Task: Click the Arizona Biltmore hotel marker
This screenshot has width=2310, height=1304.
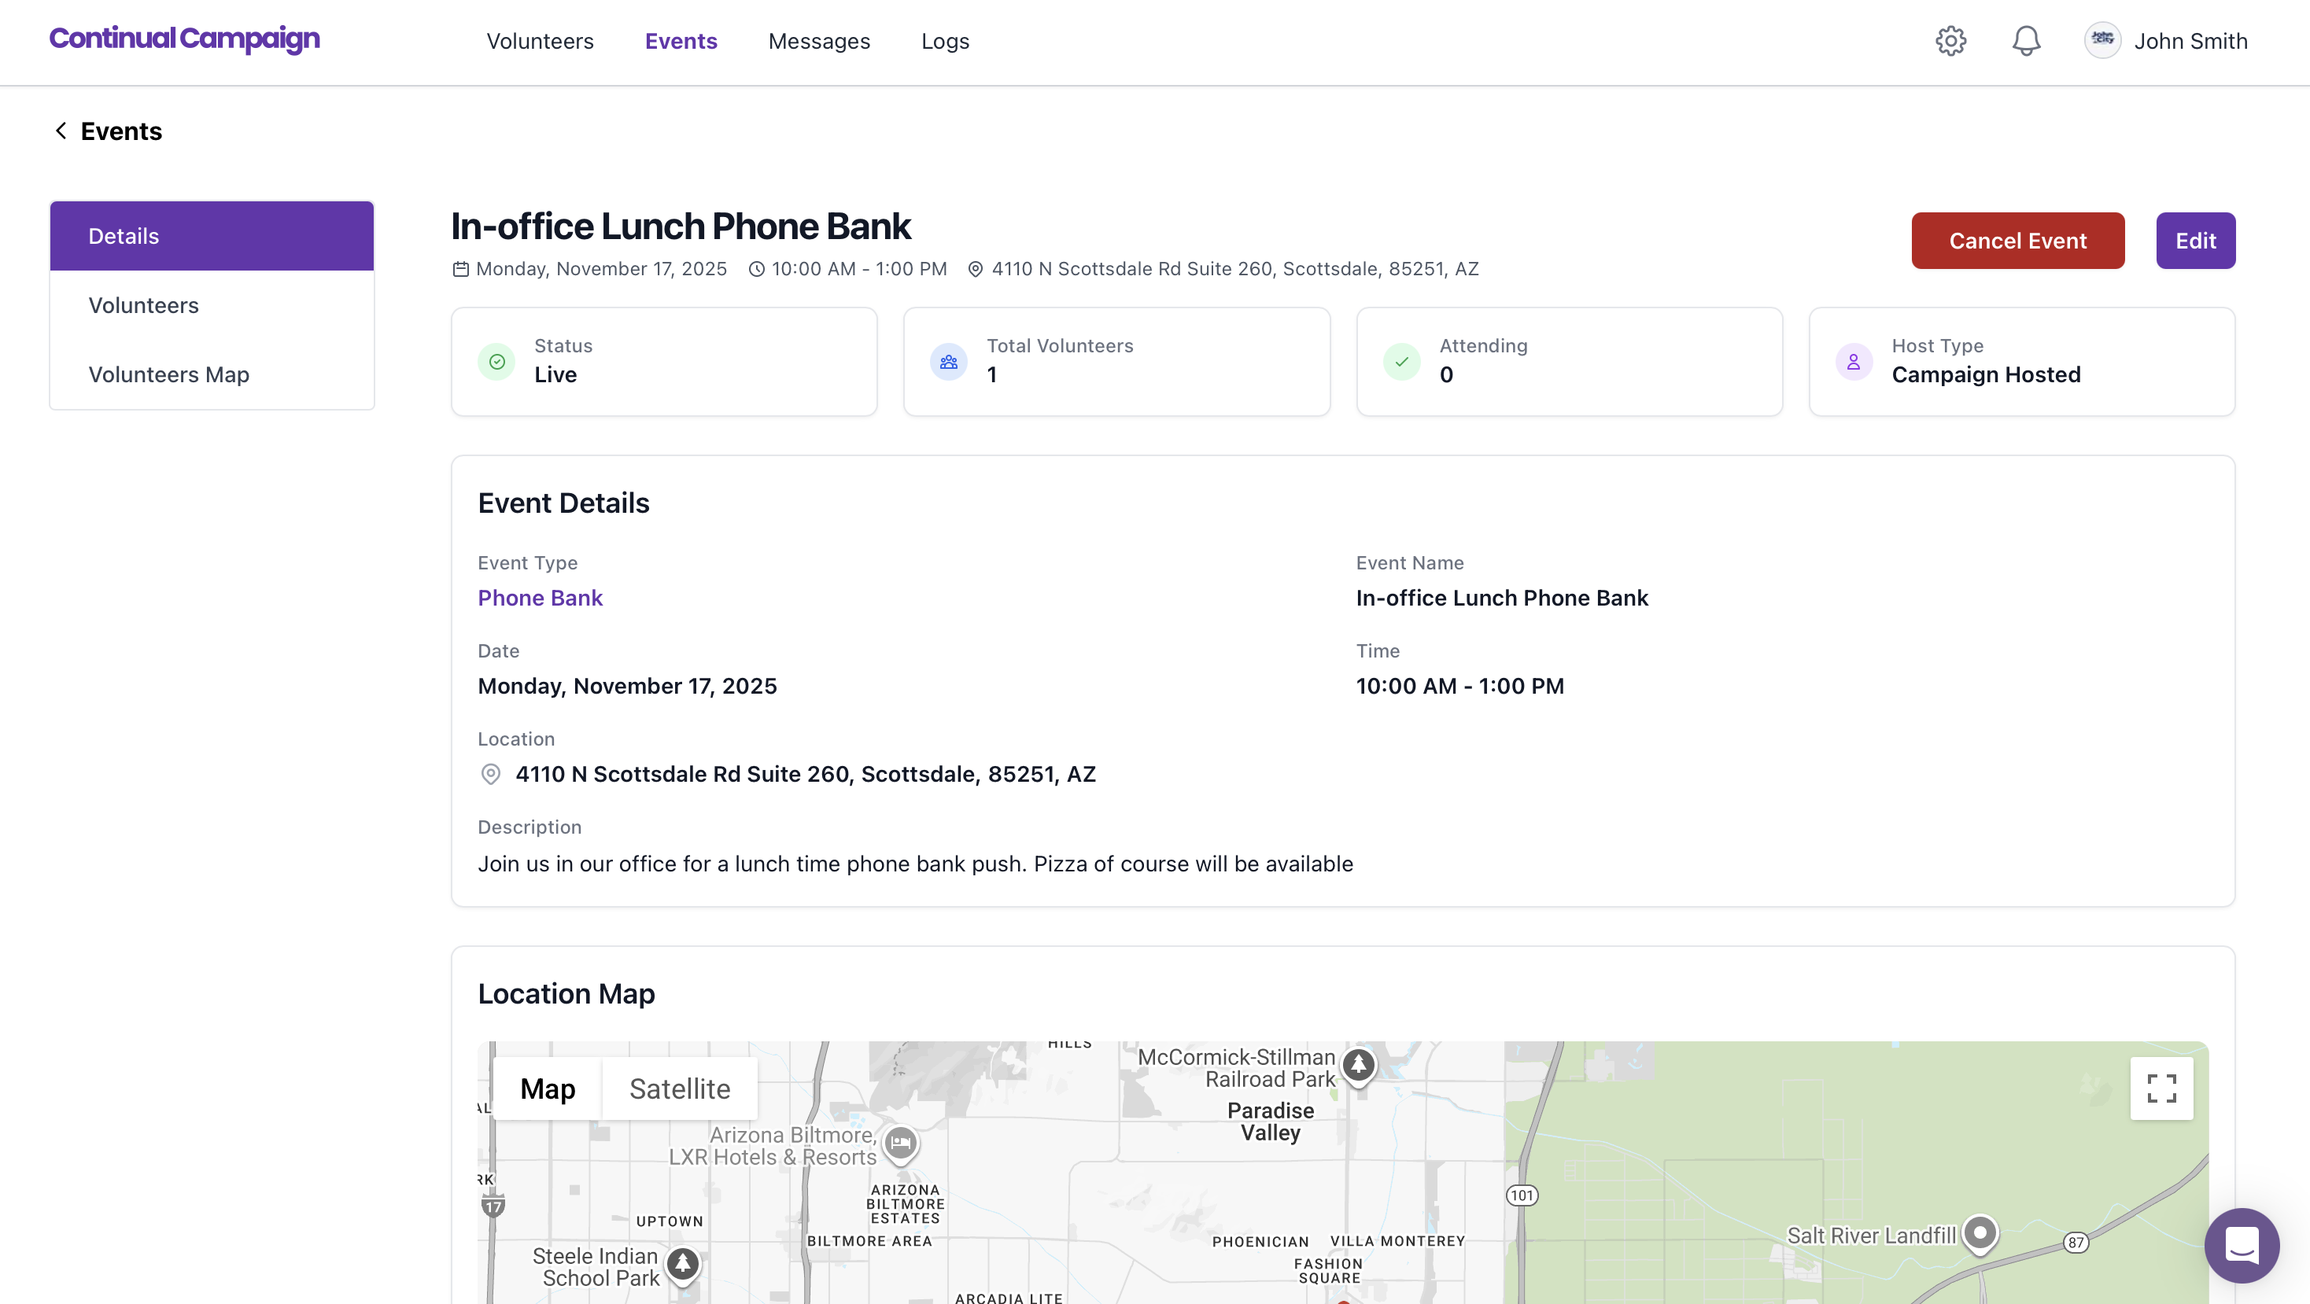Action: pos(900,1144)
